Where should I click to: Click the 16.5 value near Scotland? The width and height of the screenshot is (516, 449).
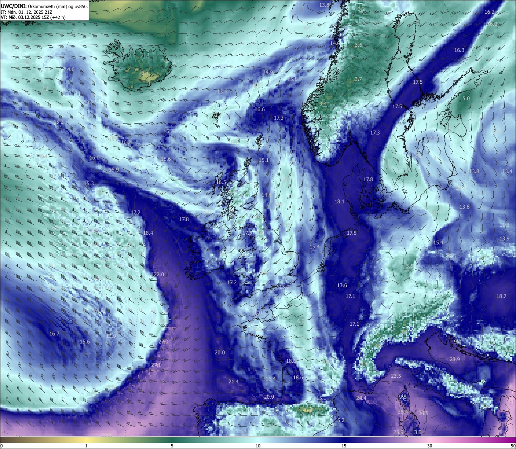coord(221,182)
